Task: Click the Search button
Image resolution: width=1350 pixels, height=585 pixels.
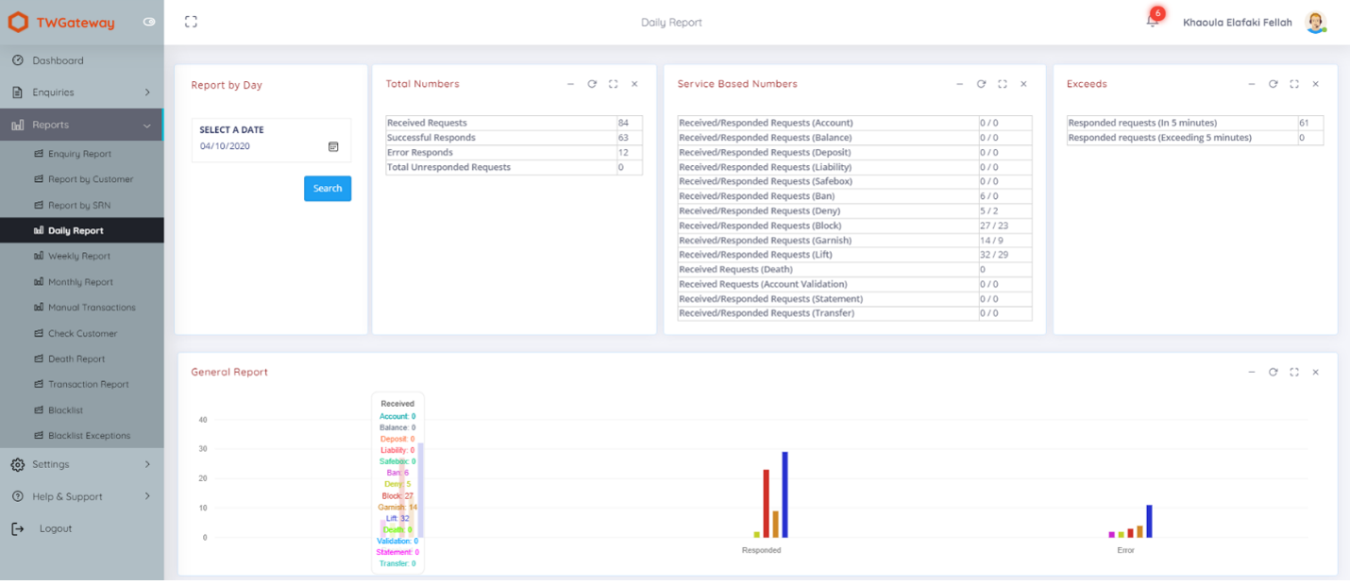Action: pos(328,189)
